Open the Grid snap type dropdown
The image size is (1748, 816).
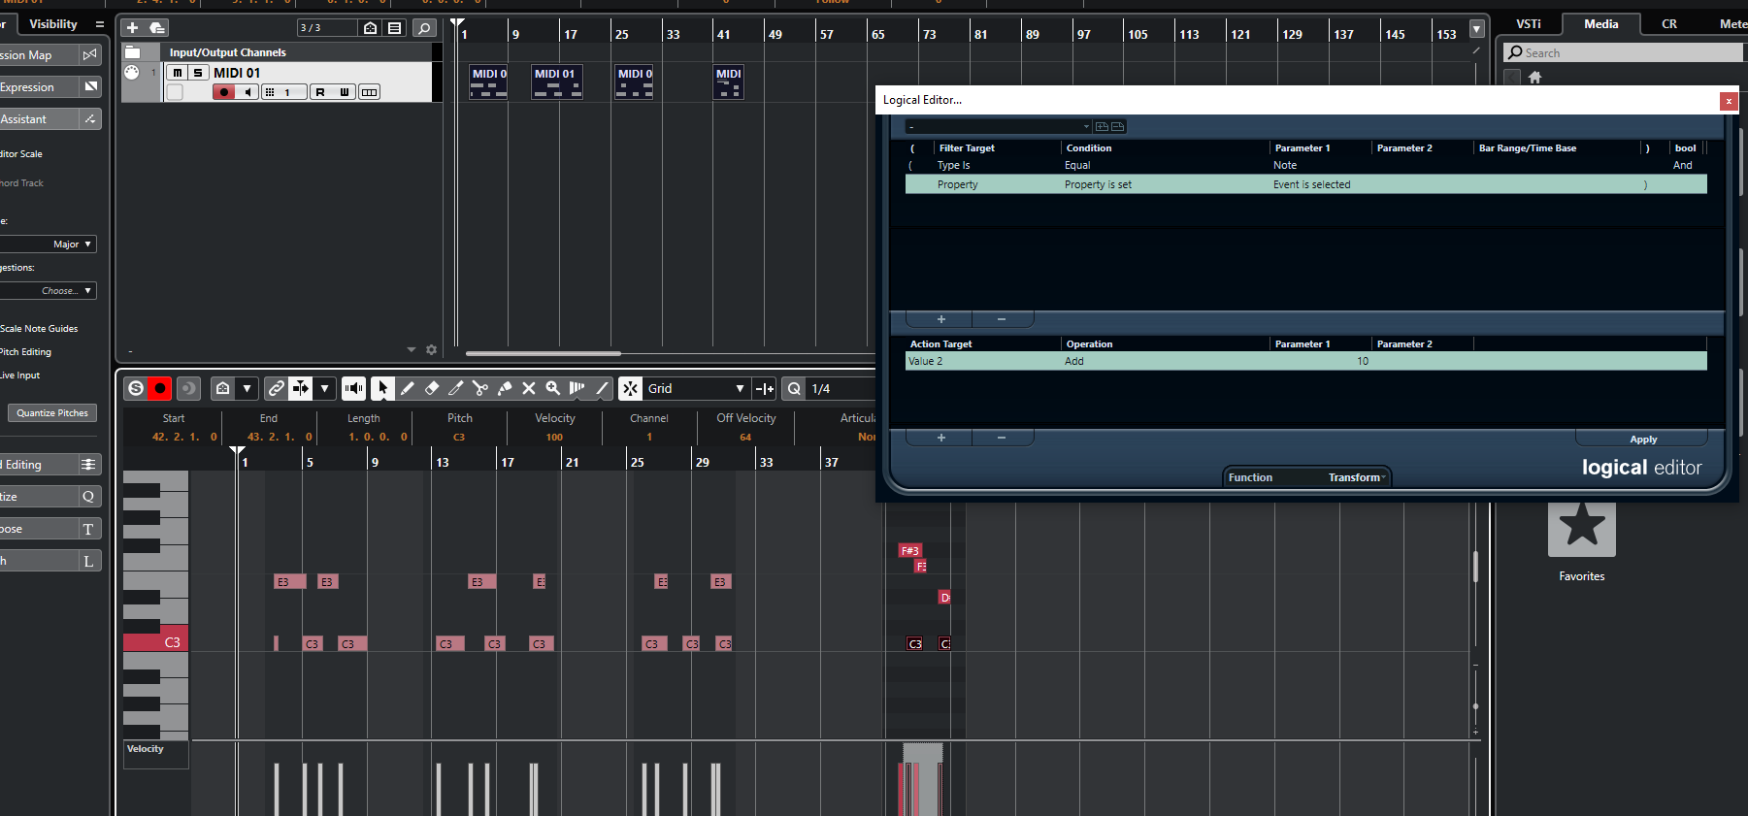pos(696,388)
